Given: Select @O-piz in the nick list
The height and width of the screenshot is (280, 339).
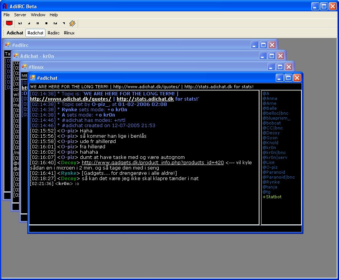Looking at the screenshot, I should click(x=270, y=167).
